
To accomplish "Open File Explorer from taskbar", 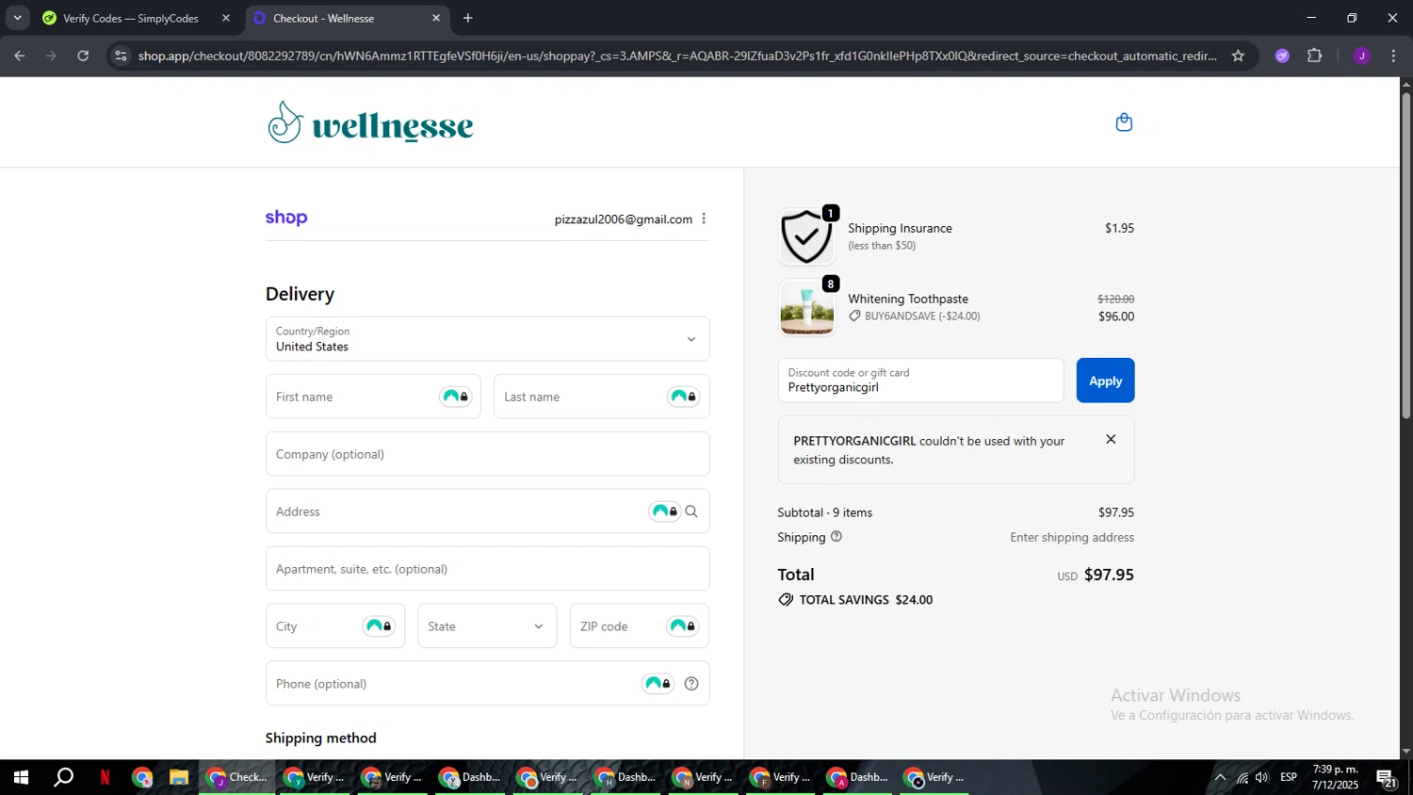I will 178,778.
